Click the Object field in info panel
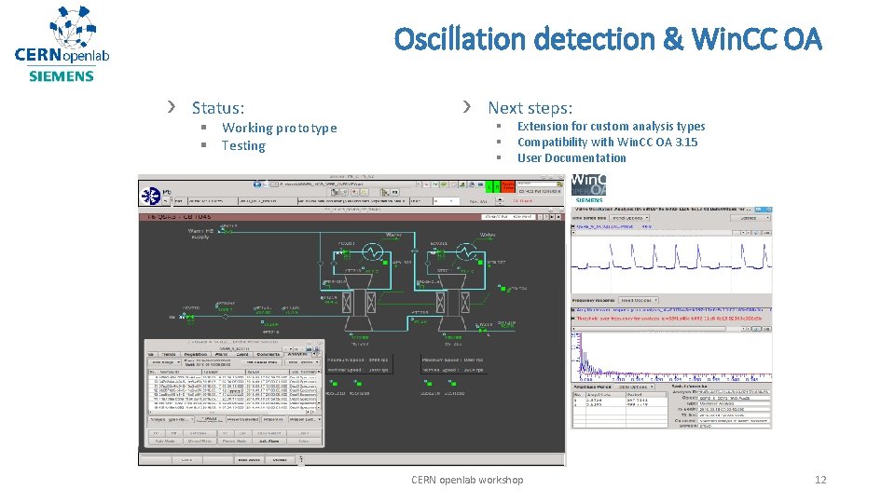895x503 pixels. (734, 398)
